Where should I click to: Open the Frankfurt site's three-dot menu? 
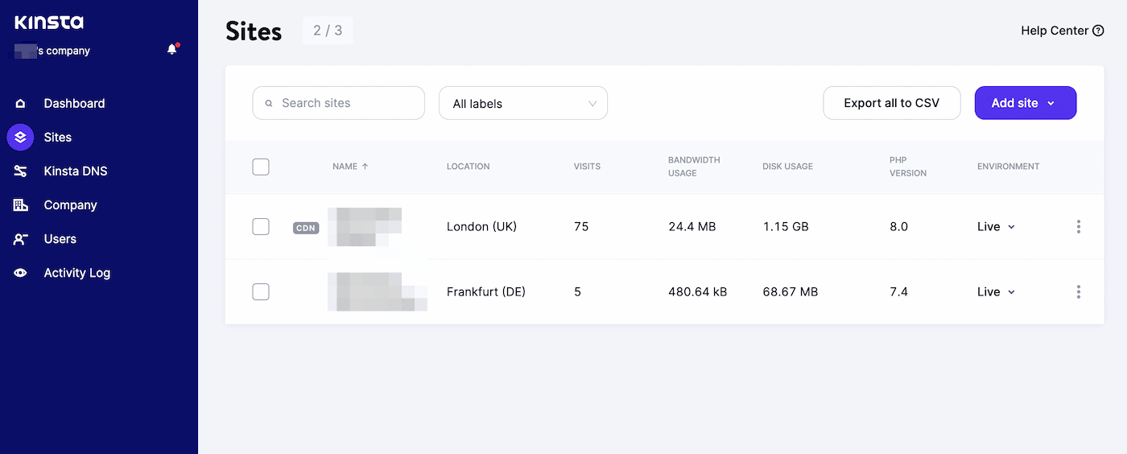pos(1078,292)
